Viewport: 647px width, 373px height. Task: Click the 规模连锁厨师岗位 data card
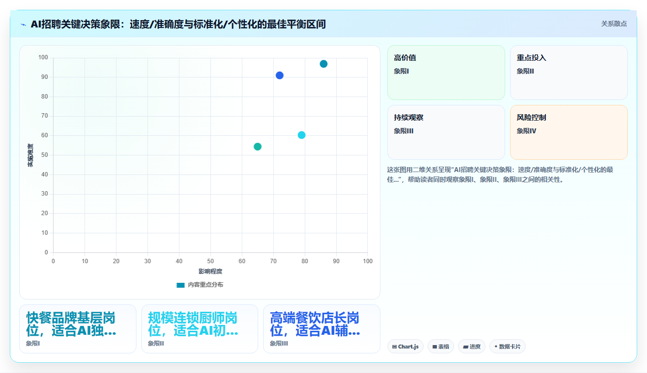200,329
